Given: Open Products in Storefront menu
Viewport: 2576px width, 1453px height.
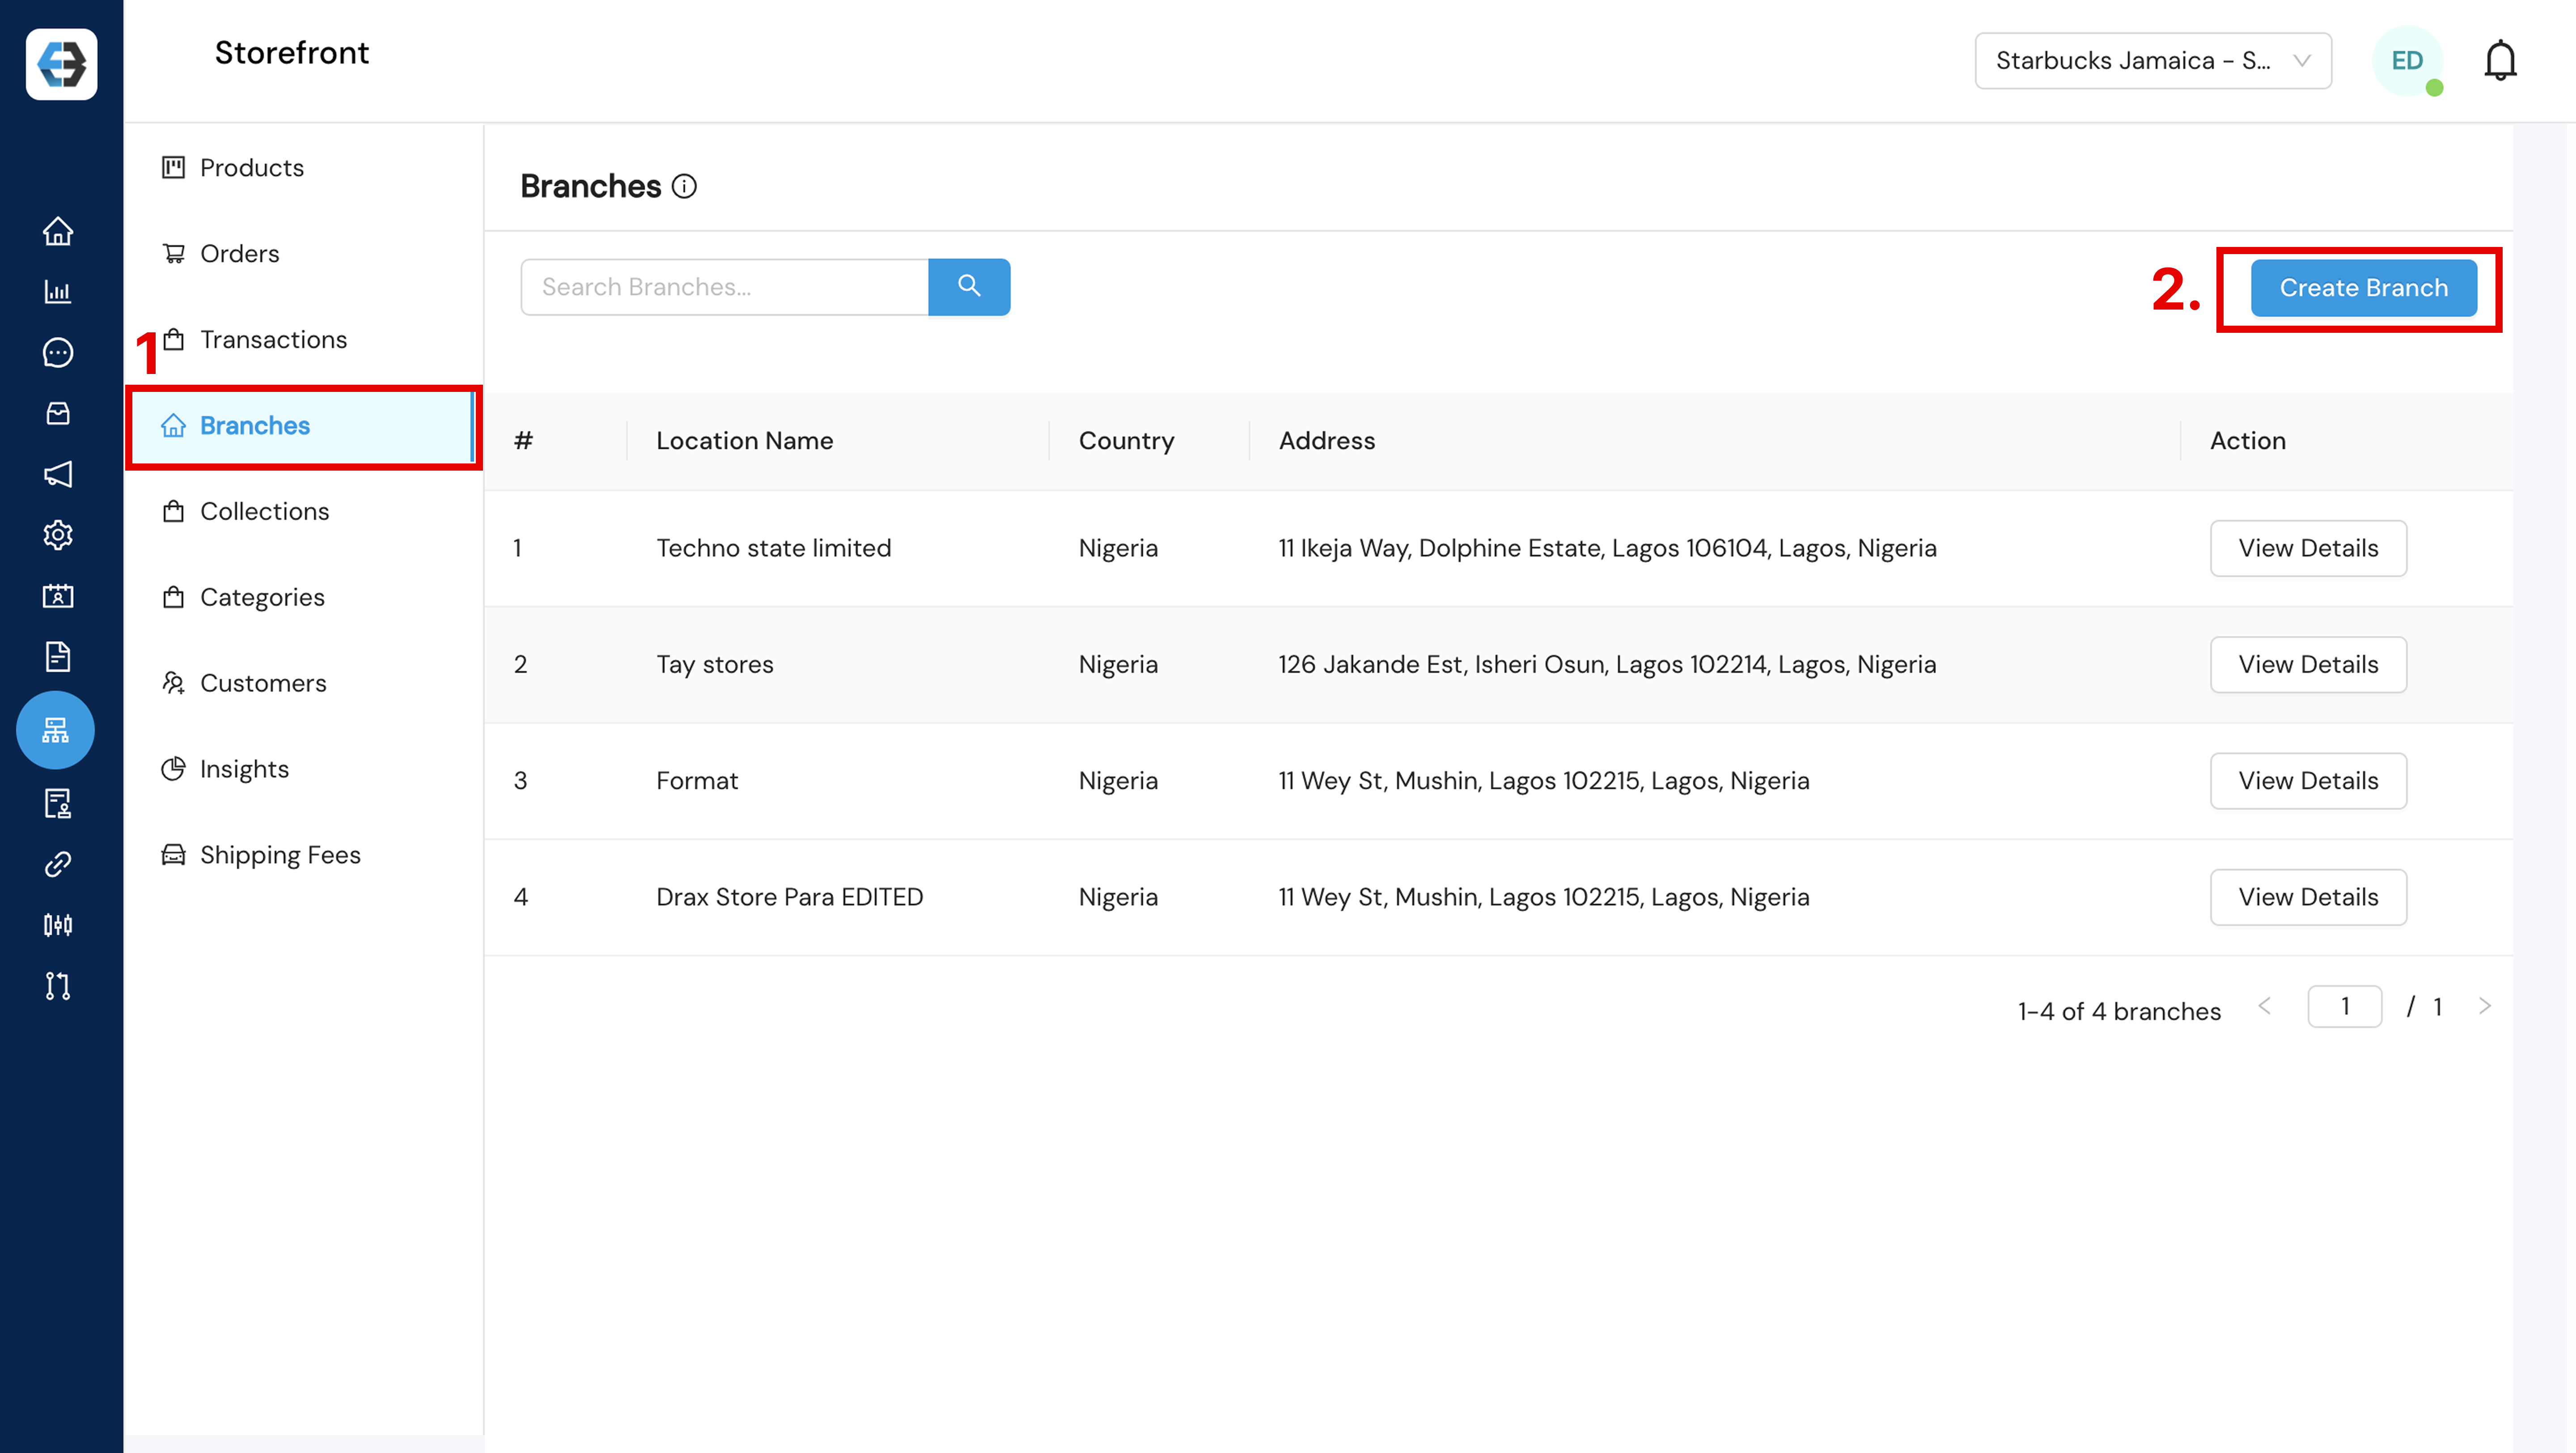Looking at the screenshot, I should [x=251, y=168].
